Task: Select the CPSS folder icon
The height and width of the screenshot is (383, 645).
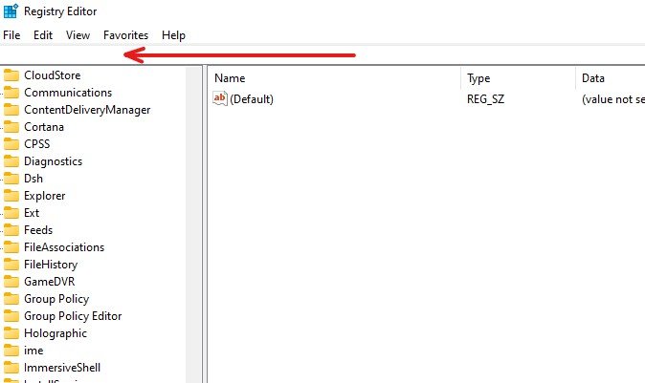Action: pyautogui.click(x=11, y=144)
